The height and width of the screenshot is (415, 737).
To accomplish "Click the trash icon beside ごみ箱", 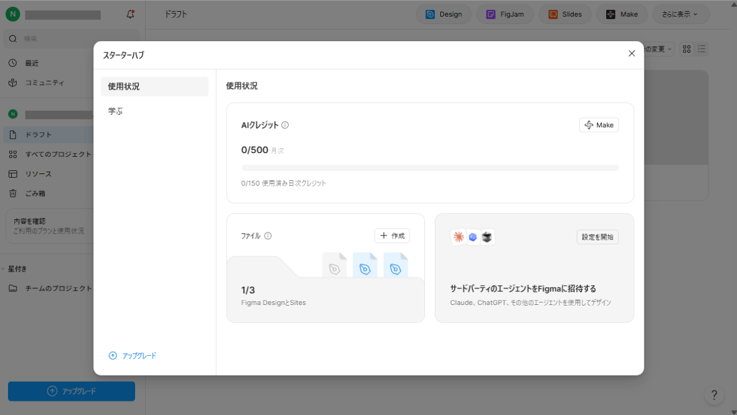I will (13, 194).
